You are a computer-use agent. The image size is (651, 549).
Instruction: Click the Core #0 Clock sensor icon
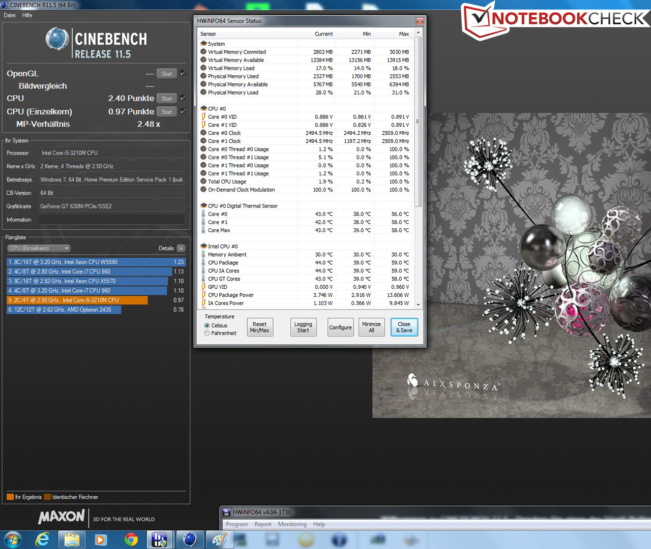coord(203,133)
